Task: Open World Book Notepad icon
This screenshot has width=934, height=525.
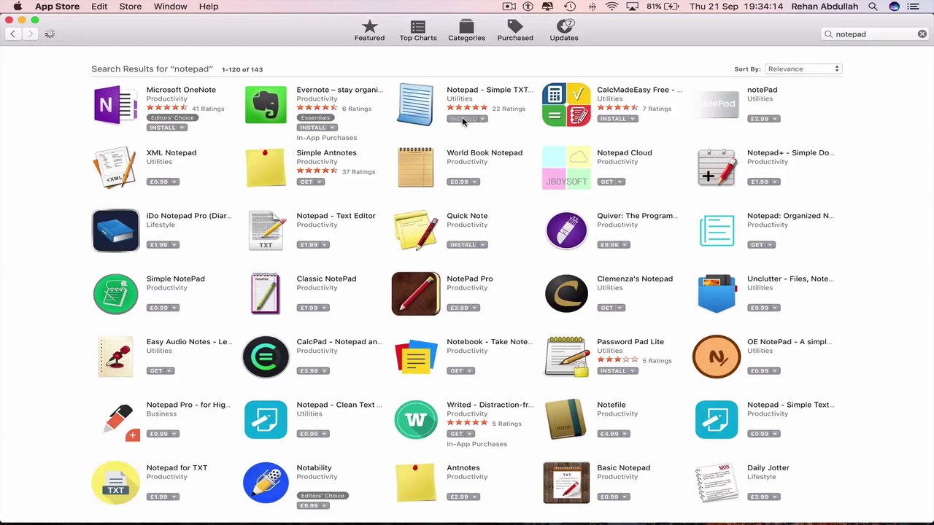Action: click(416, 168)
